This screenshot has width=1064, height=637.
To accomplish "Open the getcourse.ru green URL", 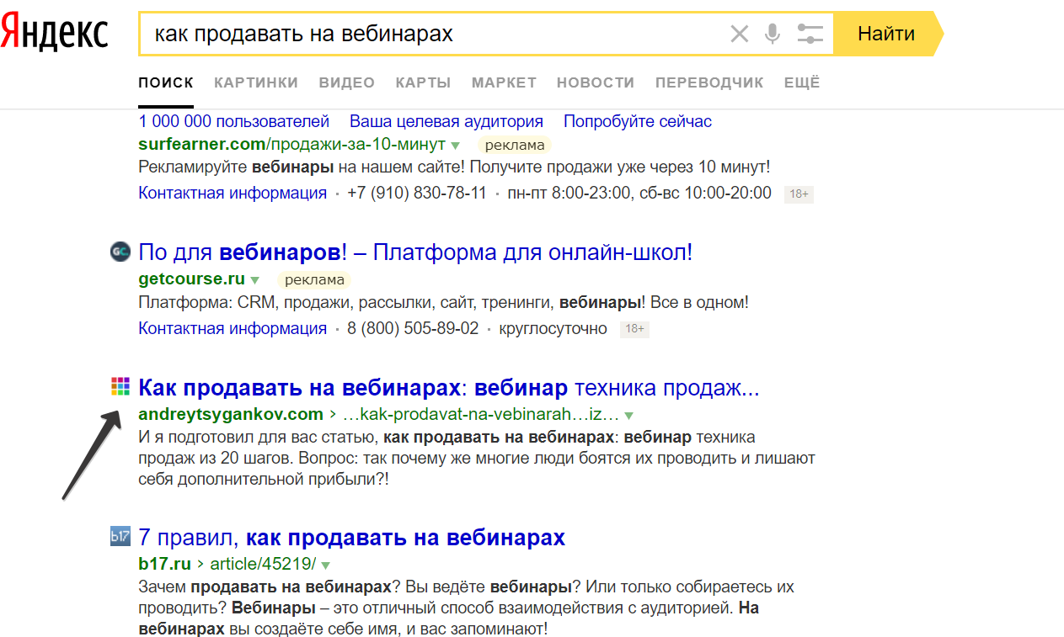I will (x=191, y=279).
